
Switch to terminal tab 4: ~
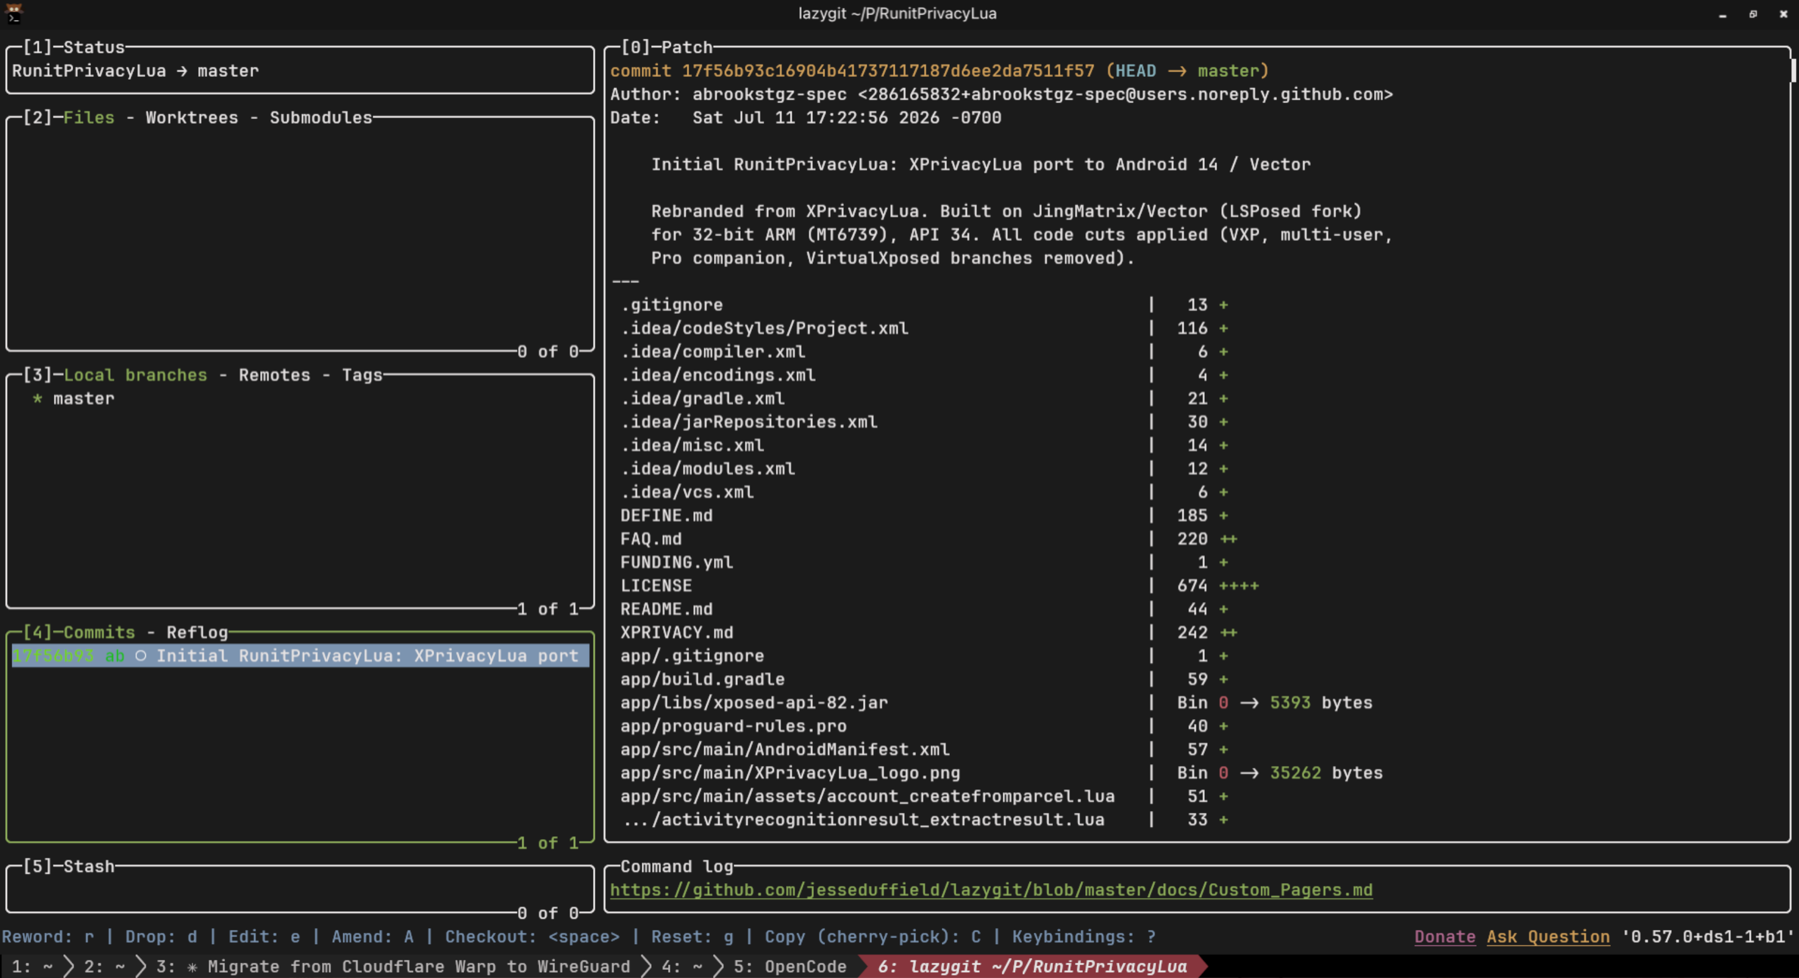(682, 967)
